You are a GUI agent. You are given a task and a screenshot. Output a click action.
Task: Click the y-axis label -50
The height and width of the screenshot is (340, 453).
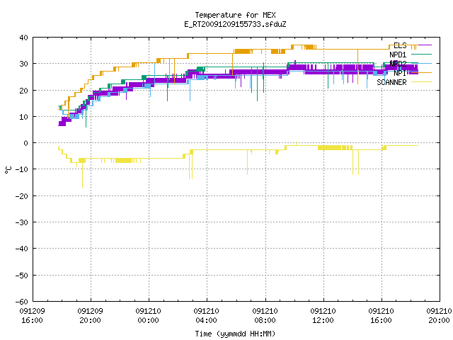pos(22,276)
